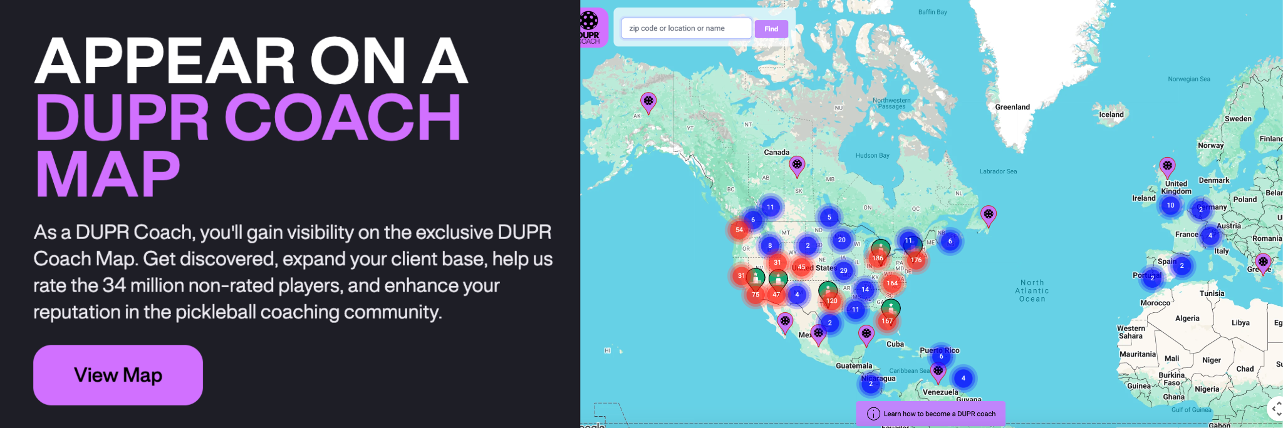Click the green facility pin above 75
The image size is (1283, 428).
pyautogui.click(x=756, y=277)
